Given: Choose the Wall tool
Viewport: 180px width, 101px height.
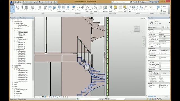Looking at the screenshot, I should pos(18,8).
